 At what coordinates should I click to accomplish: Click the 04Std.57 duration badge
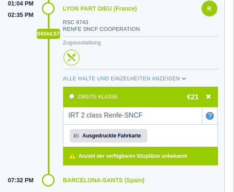click(x=48, y=34)
